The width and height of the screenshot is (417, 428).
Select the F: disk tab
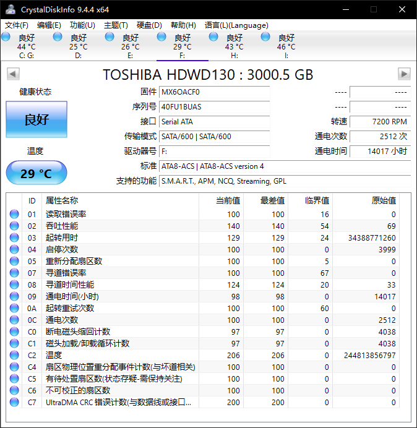[182, 46]
